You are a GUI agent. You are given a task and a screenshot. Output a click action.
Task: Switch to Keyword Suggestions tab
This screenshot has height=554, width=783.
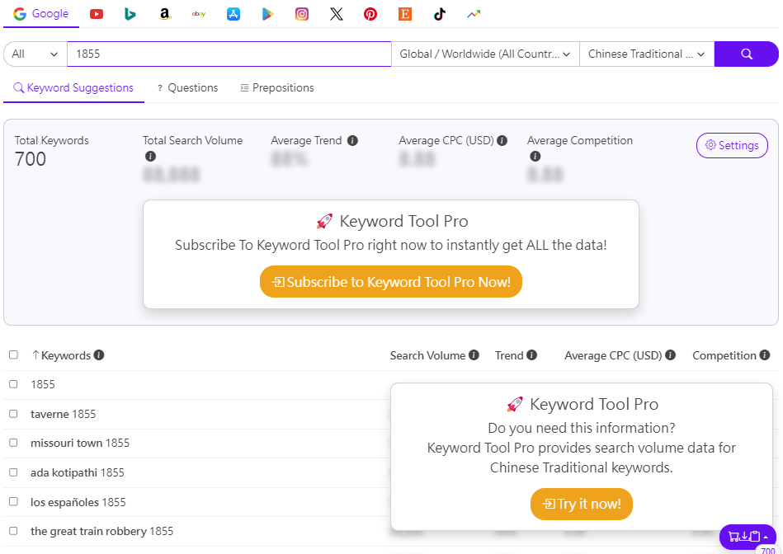pos(73,88)
